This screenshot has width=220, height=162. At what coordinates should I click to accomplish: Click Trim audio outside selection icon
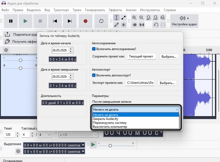coord(134,25)
